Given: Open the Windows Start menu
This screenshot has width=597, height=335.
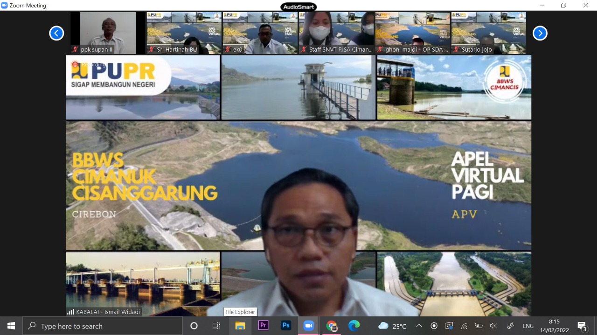Looking at the screenshot, I should click(11, 326).
